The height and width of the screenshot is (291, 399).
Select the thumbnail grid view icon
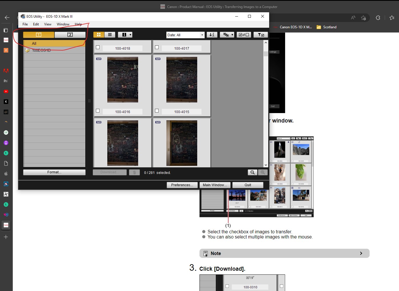[99, 35]
